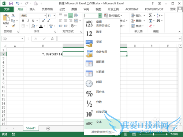The image size is (183, 137).
Task: Choose 货币 currency format
Action: 102,43
